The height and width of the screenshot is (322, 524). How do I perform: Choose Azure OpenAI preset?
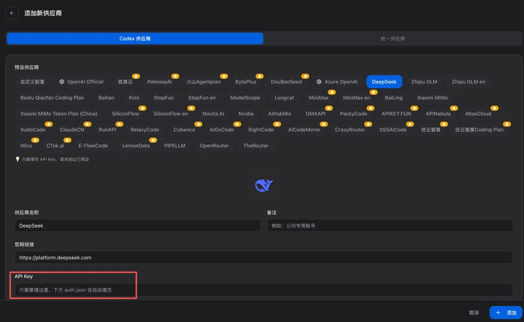coord(337,82)
